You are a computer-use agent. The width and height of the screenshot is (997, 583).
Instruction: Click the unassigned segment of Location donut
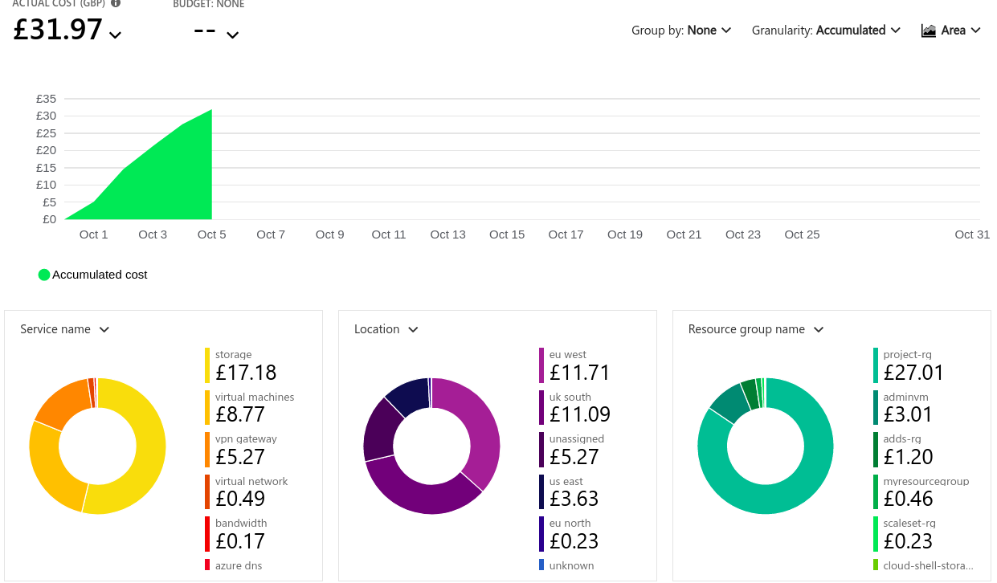tap(379, 430)
